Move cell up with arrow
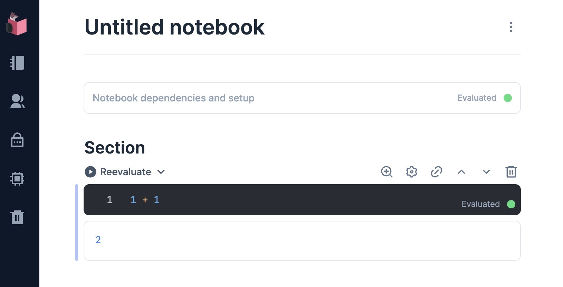The height and width of the screenshot is (287, 563). pyautogui.click(x=461, y=172)
